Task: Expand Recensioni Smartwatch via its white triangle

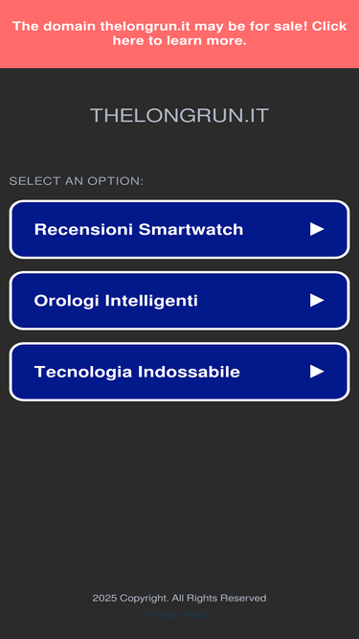Action: click(317, 229)
